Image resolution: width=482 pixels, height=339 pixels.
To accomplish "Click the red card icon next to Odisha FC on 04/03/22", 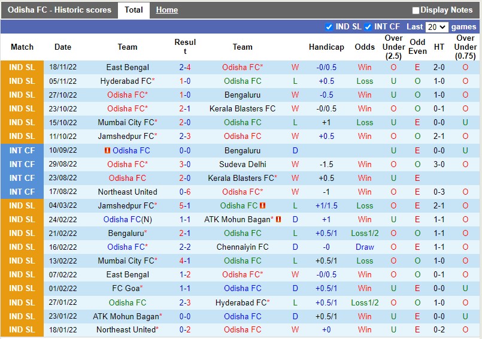I will point(262,205).
